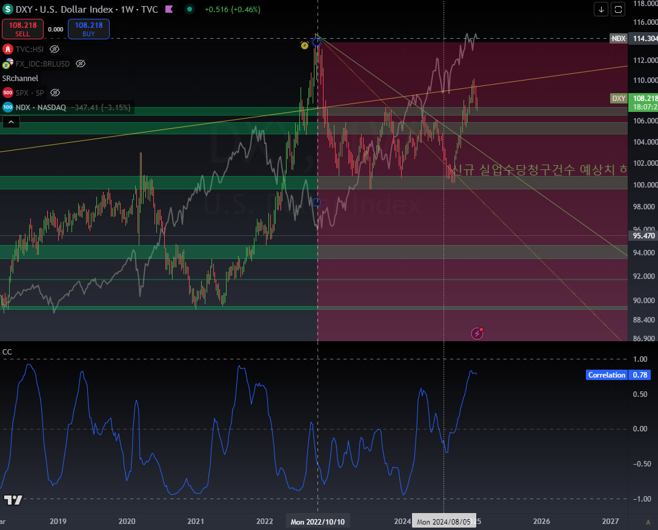
Task: Click the yellow clock marker near the peak
Action: [x=305, y=45]
